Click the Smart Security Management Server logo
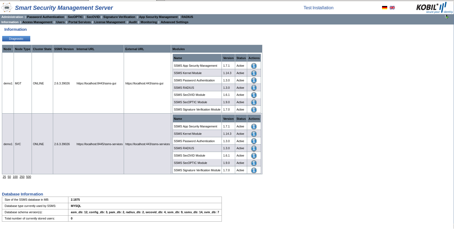Screen dimensions: 454x229 [7, 7]
